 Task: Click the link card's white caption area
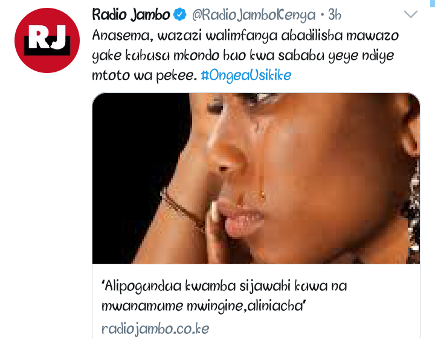coord(256,301)
